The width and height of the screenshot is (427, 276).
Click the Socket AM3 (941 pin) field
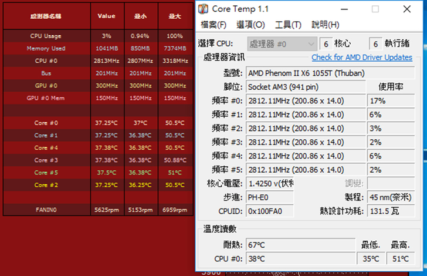click(x=306, y=87)
